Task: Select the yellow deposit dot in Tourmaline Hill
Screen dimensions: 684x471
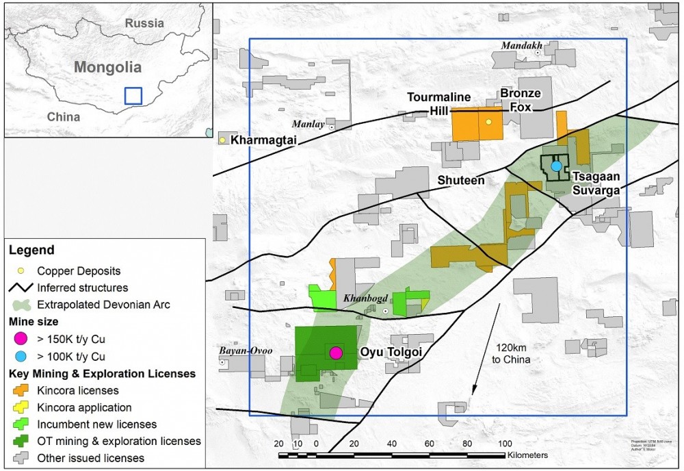Action: tap(488, 122)
